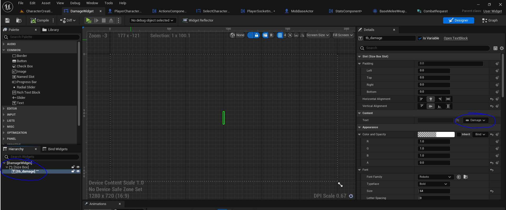Set horizontal alignment to fill

(448, 99)
